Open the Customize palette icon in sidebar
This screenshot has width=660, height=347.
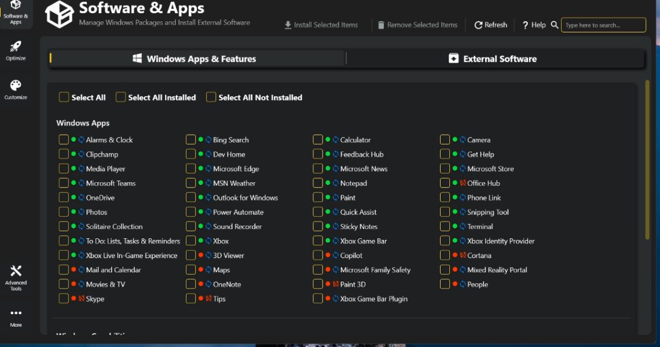click(16, 86)
